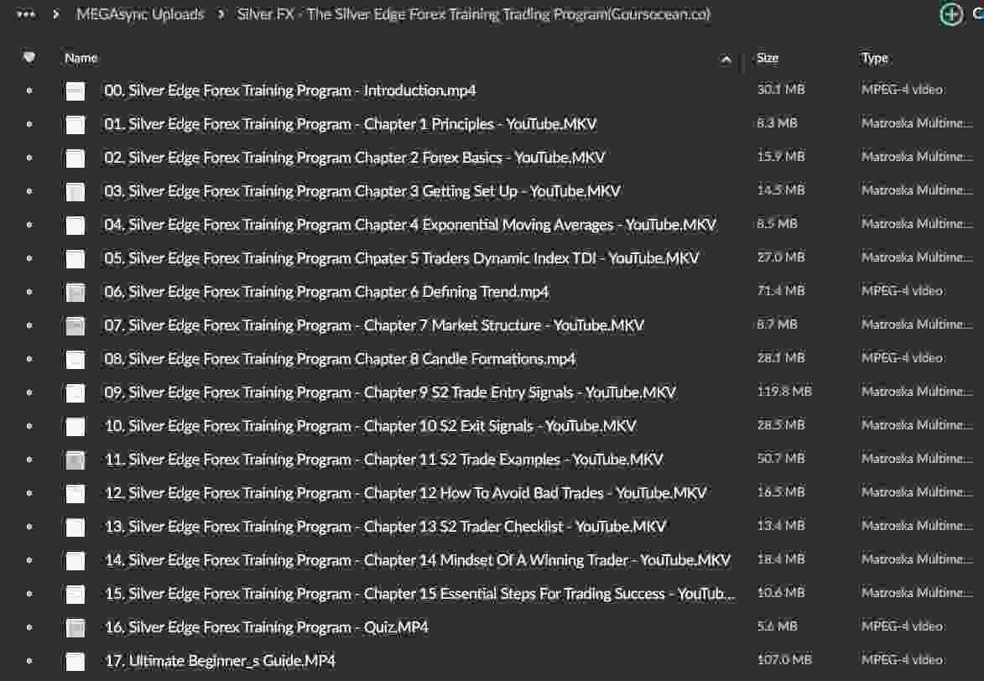Click the sort direction chevron next to Name
The width and height of the screenshot is (984, 681).
(726, 58)
